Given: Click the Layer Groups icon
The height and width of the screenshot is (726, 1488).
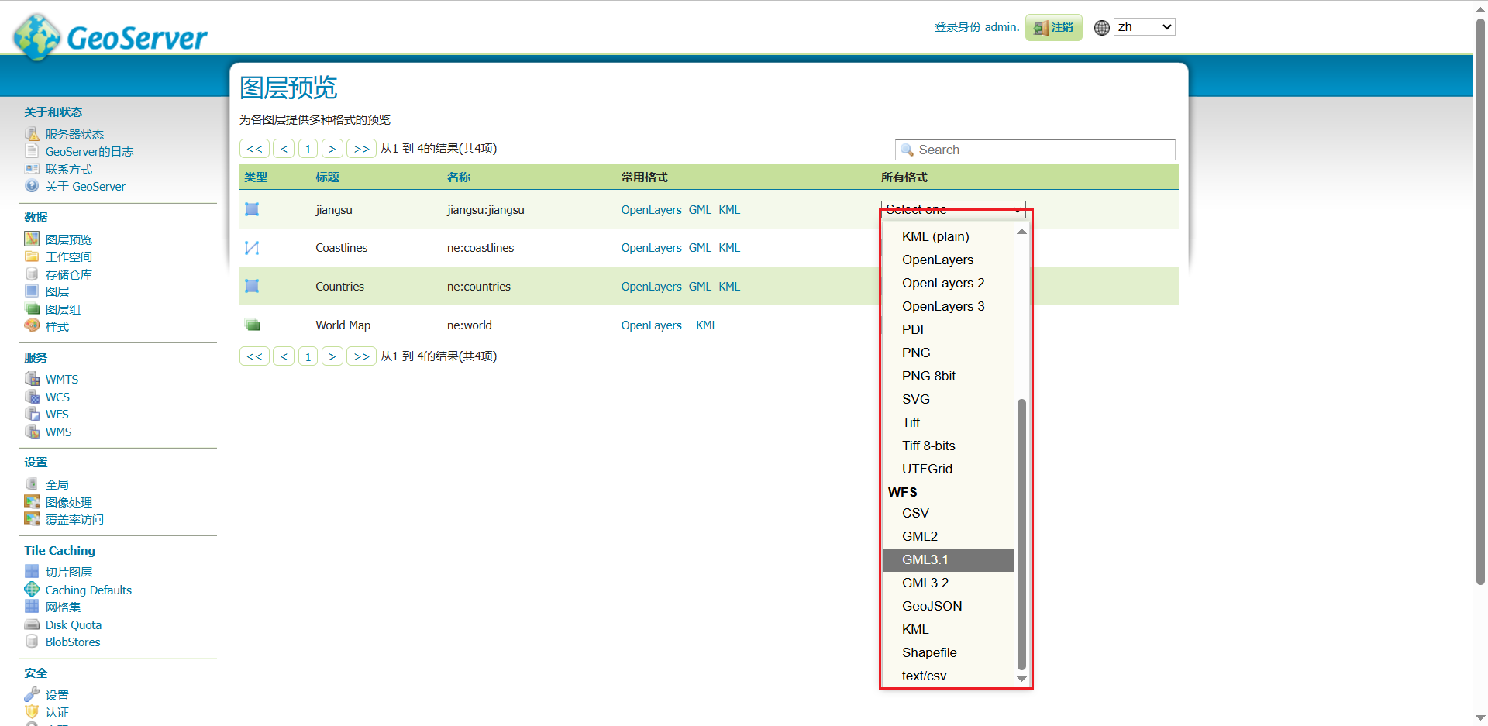Looking at the screenshot, I should coord(32,309).
